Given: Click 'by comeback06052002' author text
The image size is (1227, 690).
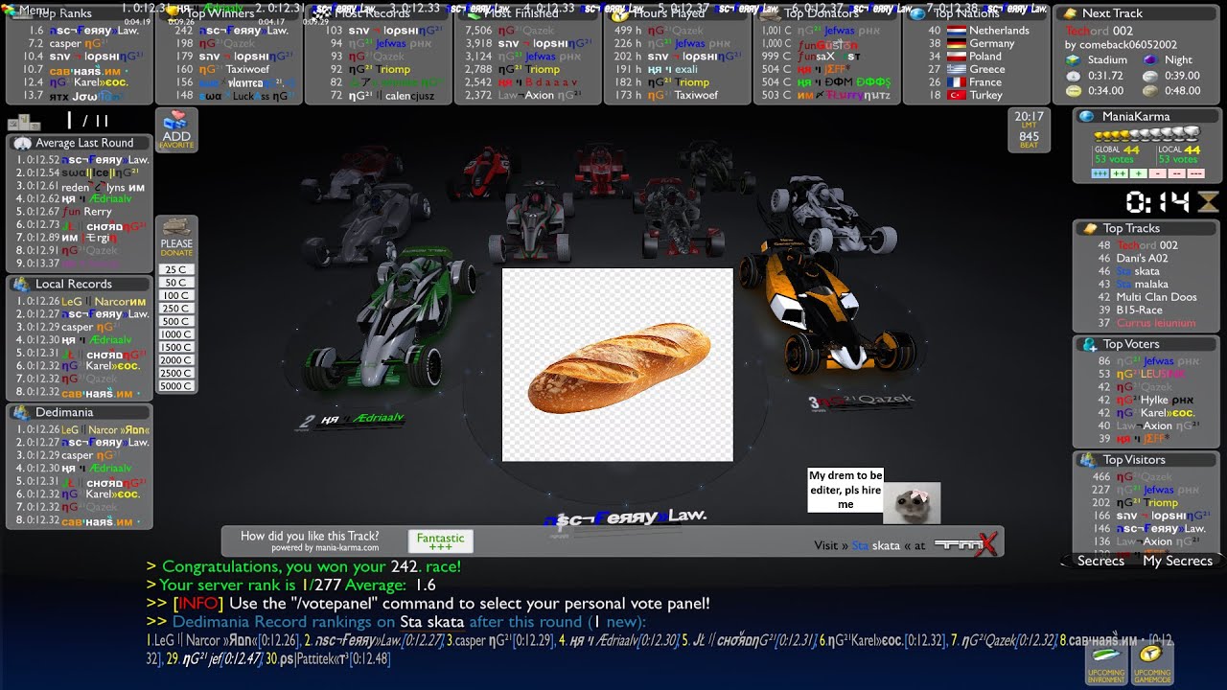Looking at the screenshot, I should click(1122, 45).
